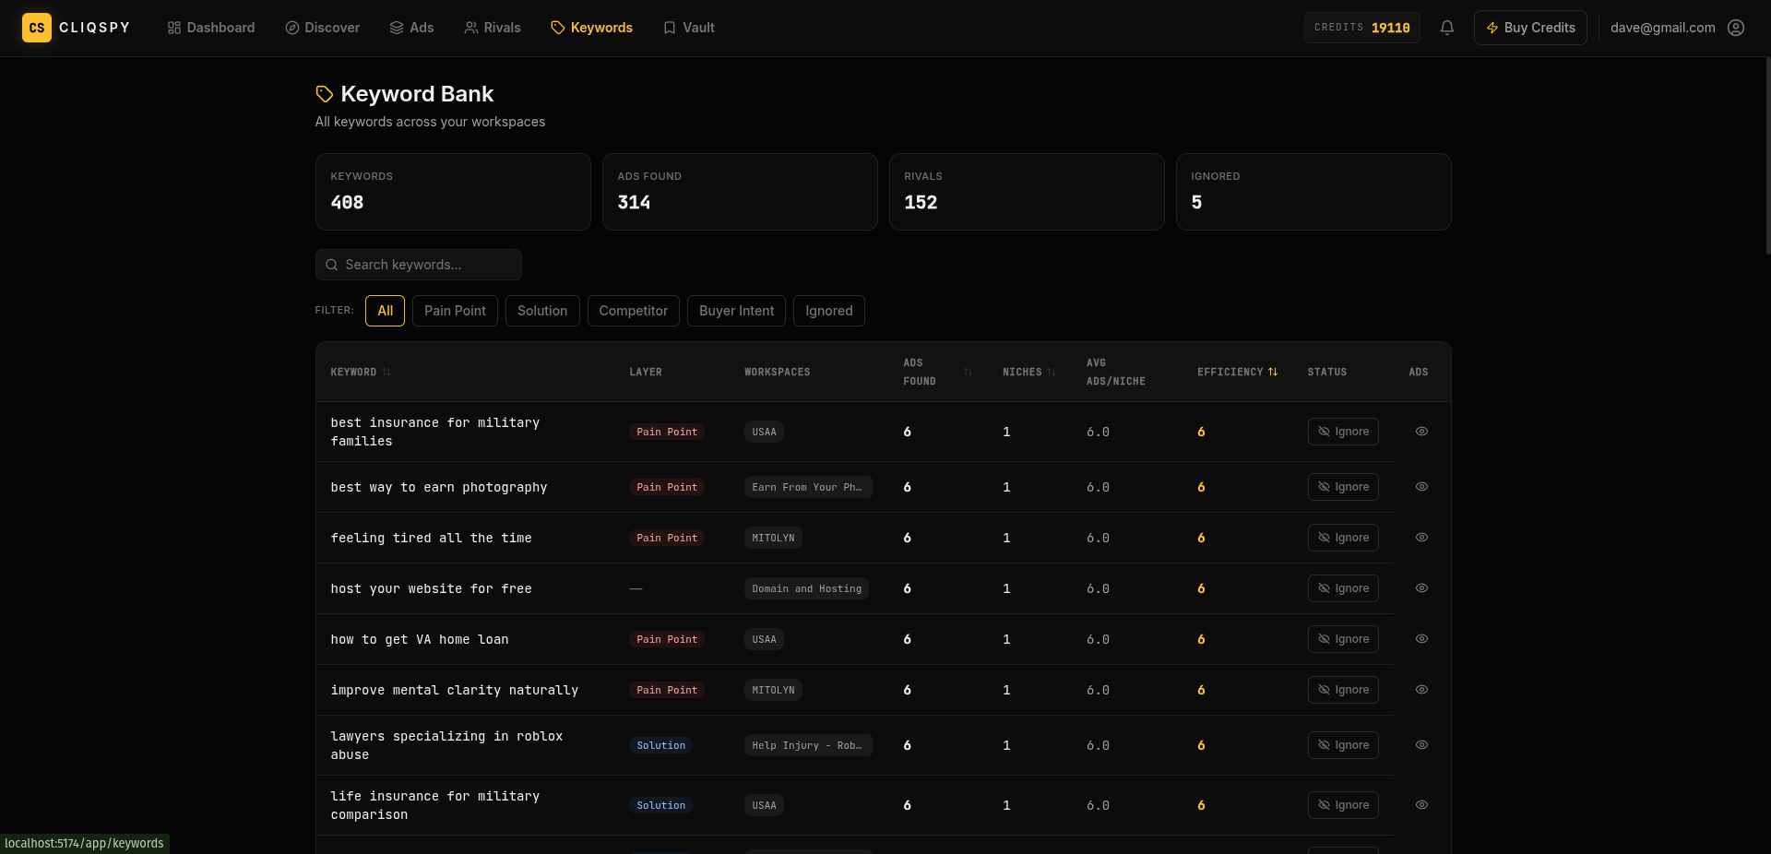Select the Discover compass icon in navigation
This screenshot has height=854, width=1771.
pyautogui.click(x=291, y=28)
